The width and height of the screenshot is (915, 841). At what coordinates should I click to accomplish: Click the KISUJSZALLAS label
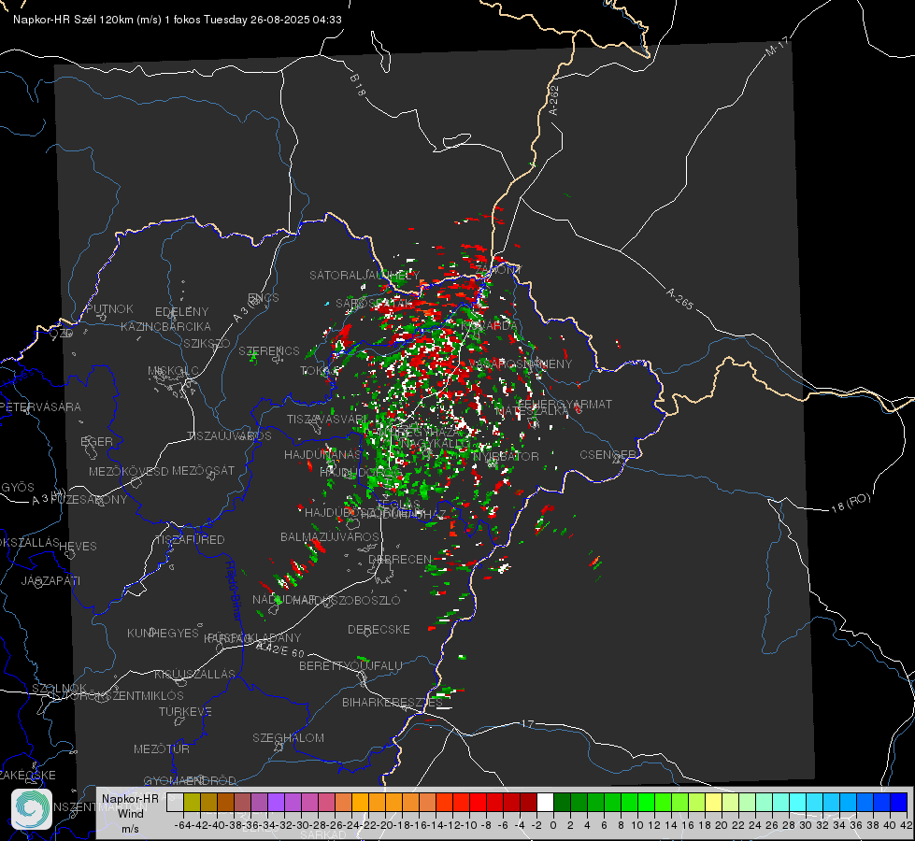[x=195, y=674]
